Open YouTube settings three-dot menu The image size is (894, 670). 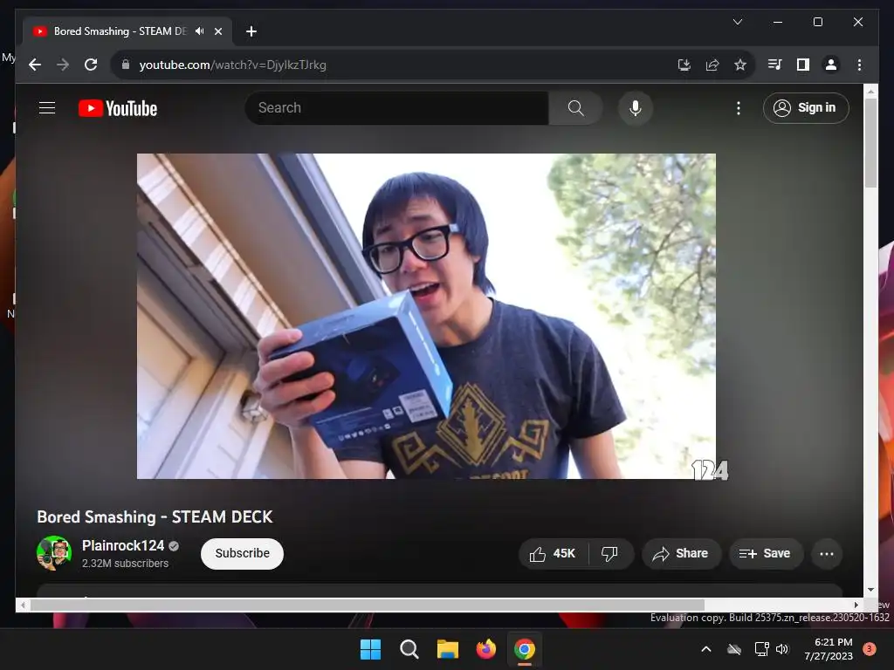tap(739, 107)
